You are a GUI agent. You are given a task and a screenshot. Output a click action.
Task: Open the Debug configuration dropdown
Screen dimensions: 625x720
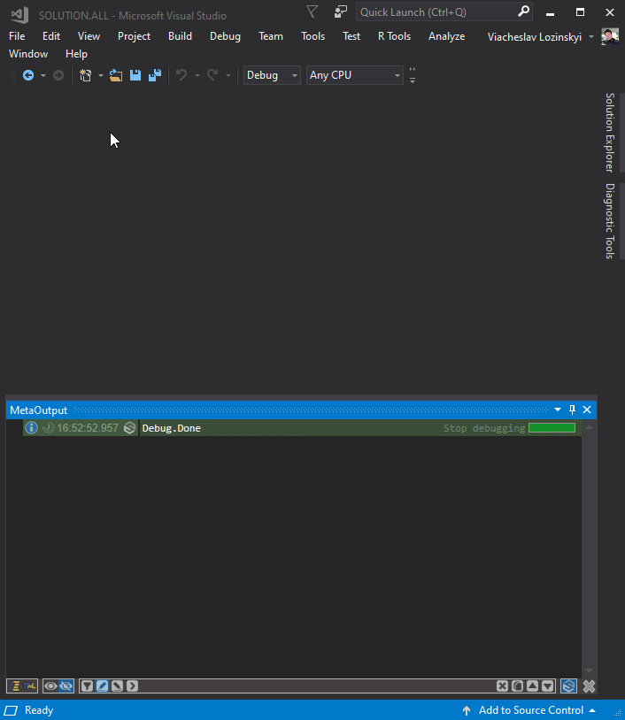[272, 76]
